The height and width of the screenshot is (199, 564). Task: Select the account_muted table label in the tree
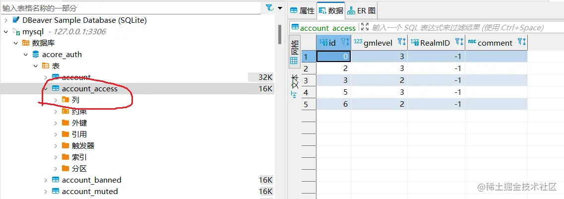[90, 192]
